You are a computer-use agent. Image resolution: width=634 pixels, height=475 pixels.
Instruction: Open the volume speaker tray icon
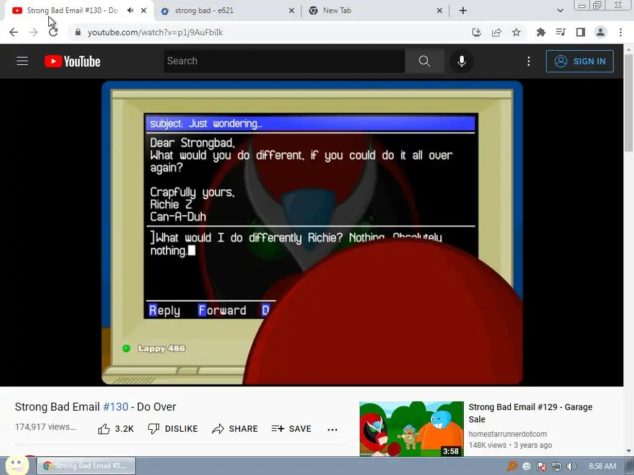(x=571, y=466)
